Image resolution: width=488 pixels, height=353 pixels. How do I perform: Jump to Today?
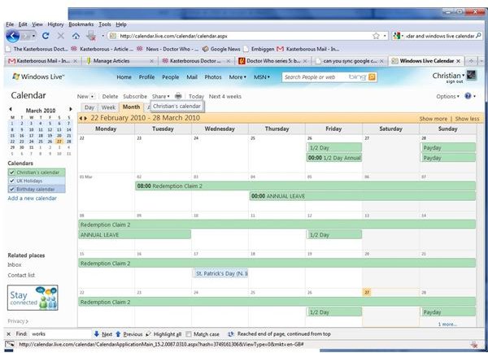[196, 97]
